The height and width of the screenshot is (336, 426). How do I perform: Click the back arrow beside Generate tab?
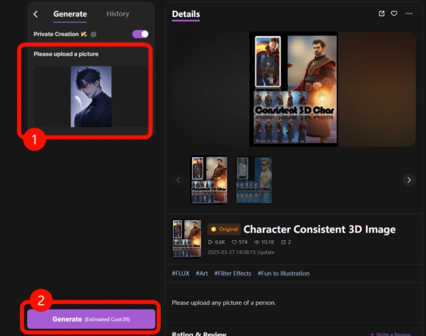(x=36, y=14)
